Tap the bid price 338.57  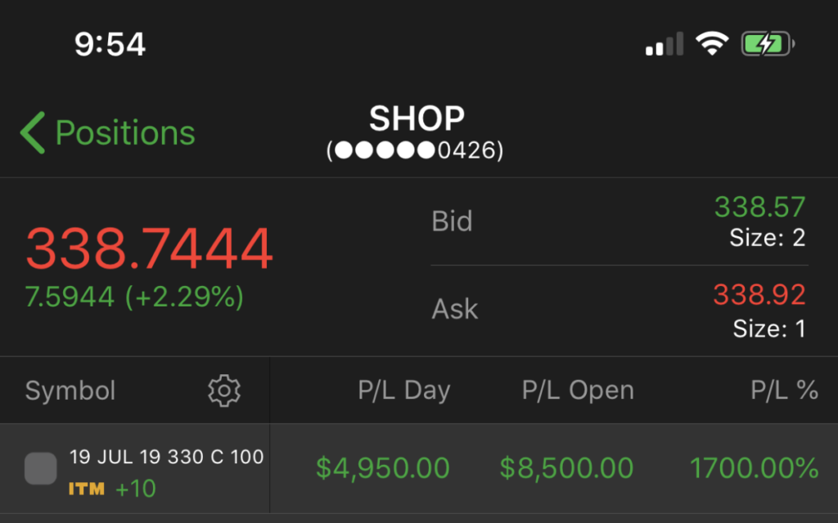(759, 208)
